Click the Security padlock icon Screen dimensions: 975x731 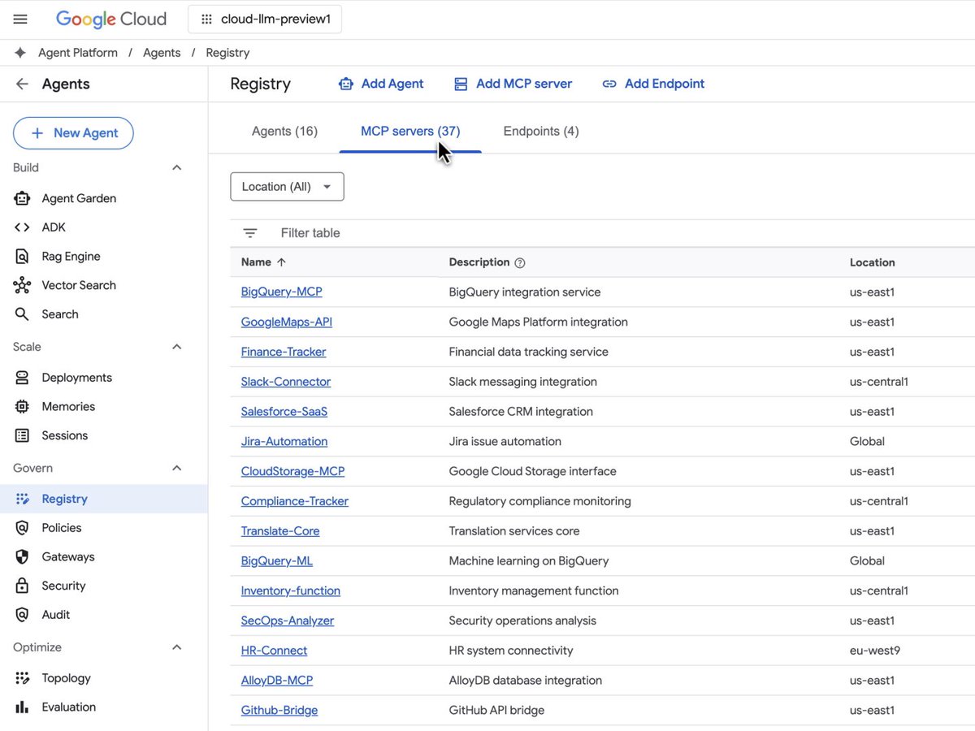pyautogui.click(x=22, y=586)
